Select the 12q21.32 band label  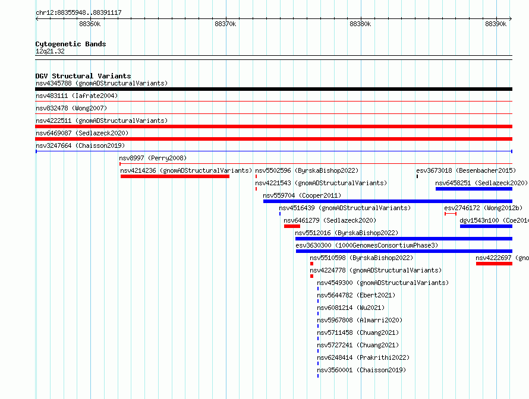click(x=50, y=51)
